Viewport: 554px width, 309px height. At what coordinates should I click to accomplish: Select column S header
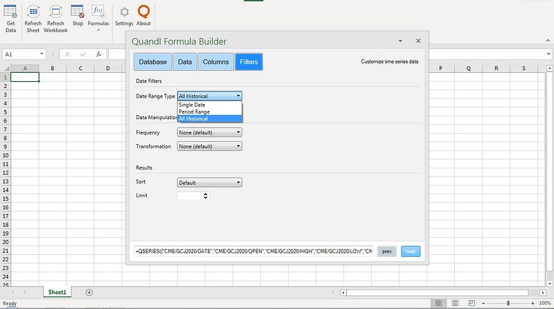coord(524,68)
